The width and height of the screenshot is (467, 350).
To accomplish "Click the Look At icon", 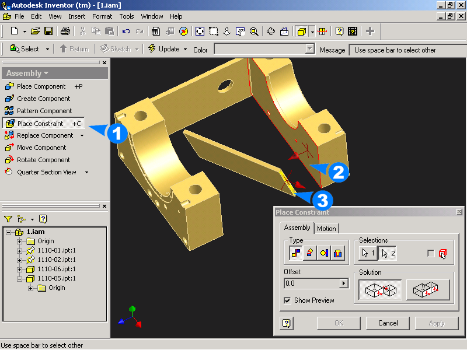I will (284, 32).
